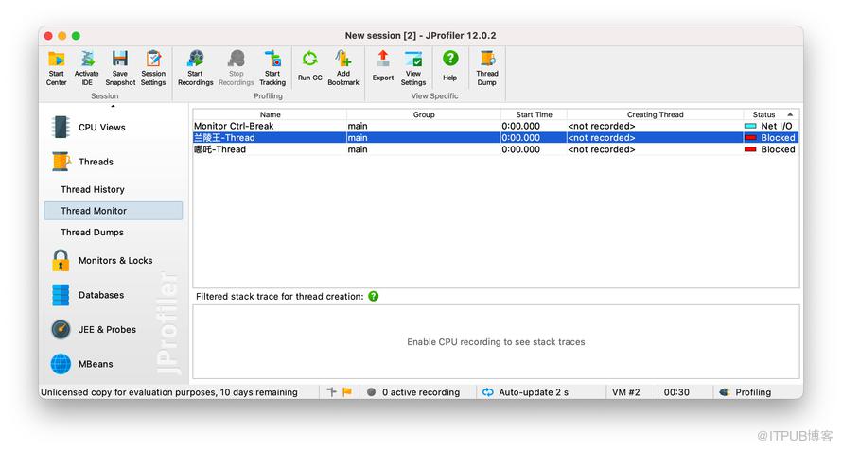
Task: Click Start Tracking
Action: [x=272, y=68]
